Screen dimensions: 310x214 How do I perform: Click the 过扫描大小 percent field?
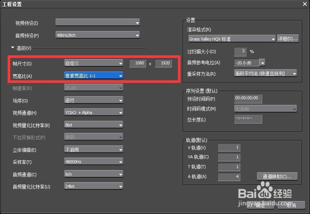point(240,52)
